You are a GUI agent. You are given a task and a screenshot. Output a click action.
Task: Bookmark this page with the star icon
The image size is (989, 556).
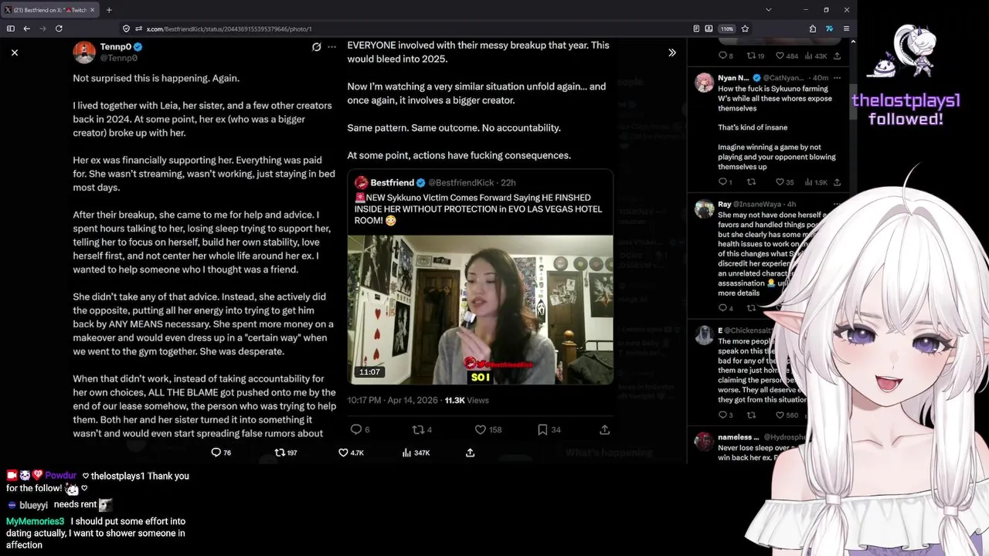[x=745, y=29]
